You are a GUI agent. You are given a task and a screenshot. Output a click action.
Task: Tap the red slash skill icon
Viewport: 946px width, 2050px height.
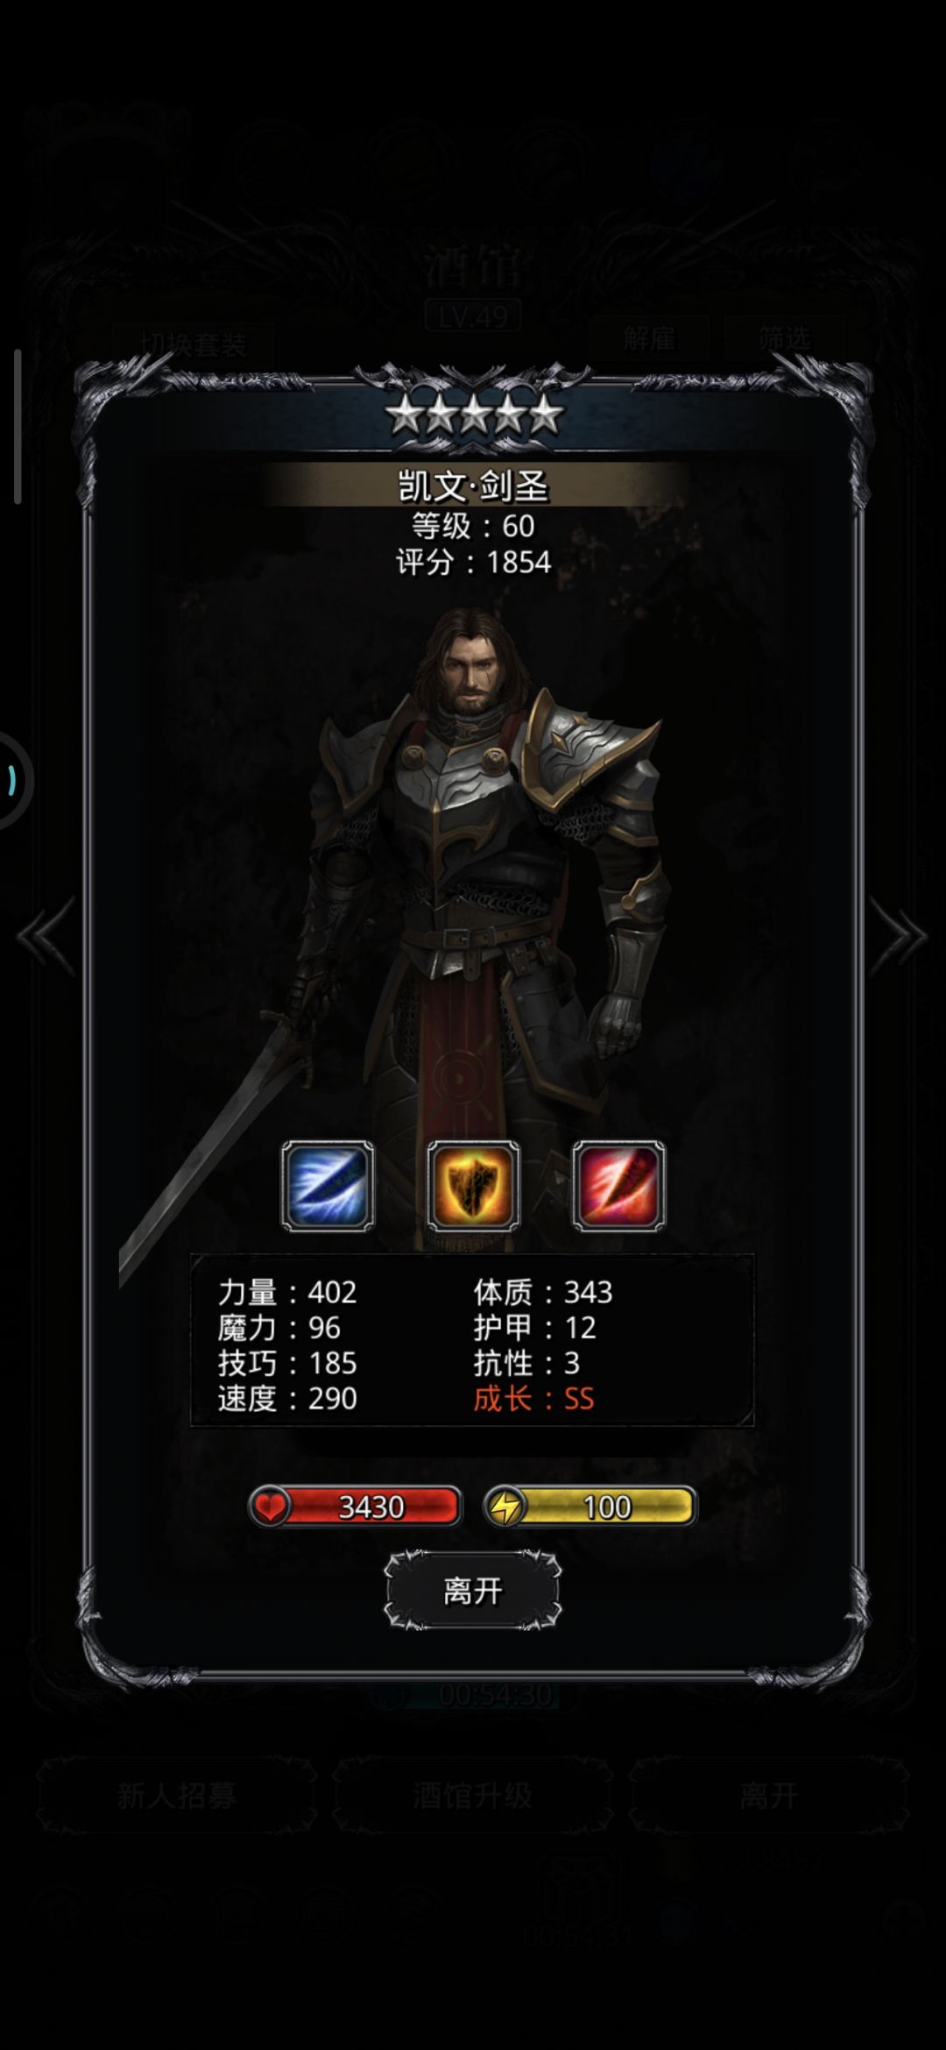pos(619,1186)
